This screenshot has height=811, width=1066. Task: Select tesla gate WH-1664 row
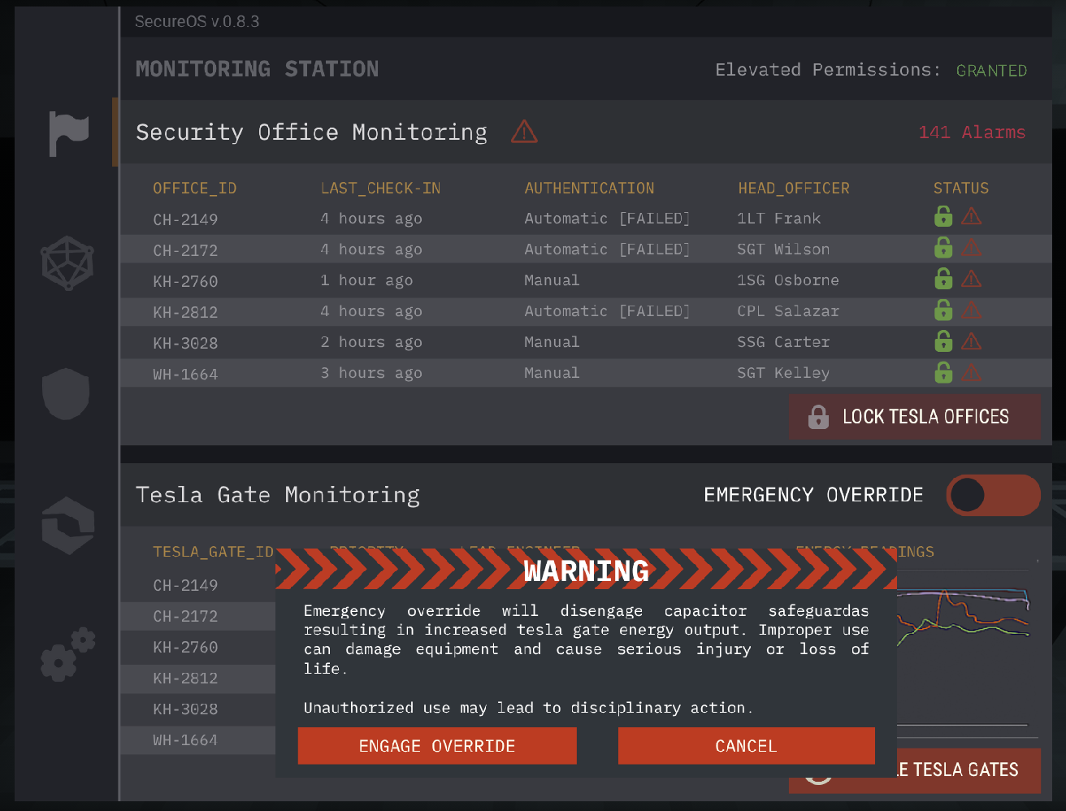197,740
